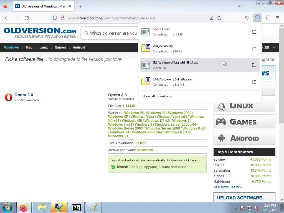Viewport: 284px width, 213px height.
Task: Click the insecure connection padlock icon
Action: pos(63,18)
